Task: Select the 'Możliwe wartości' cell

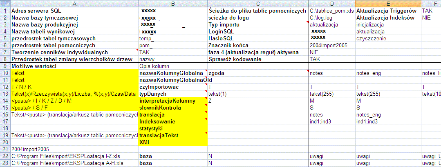Action: coord(74,66)
